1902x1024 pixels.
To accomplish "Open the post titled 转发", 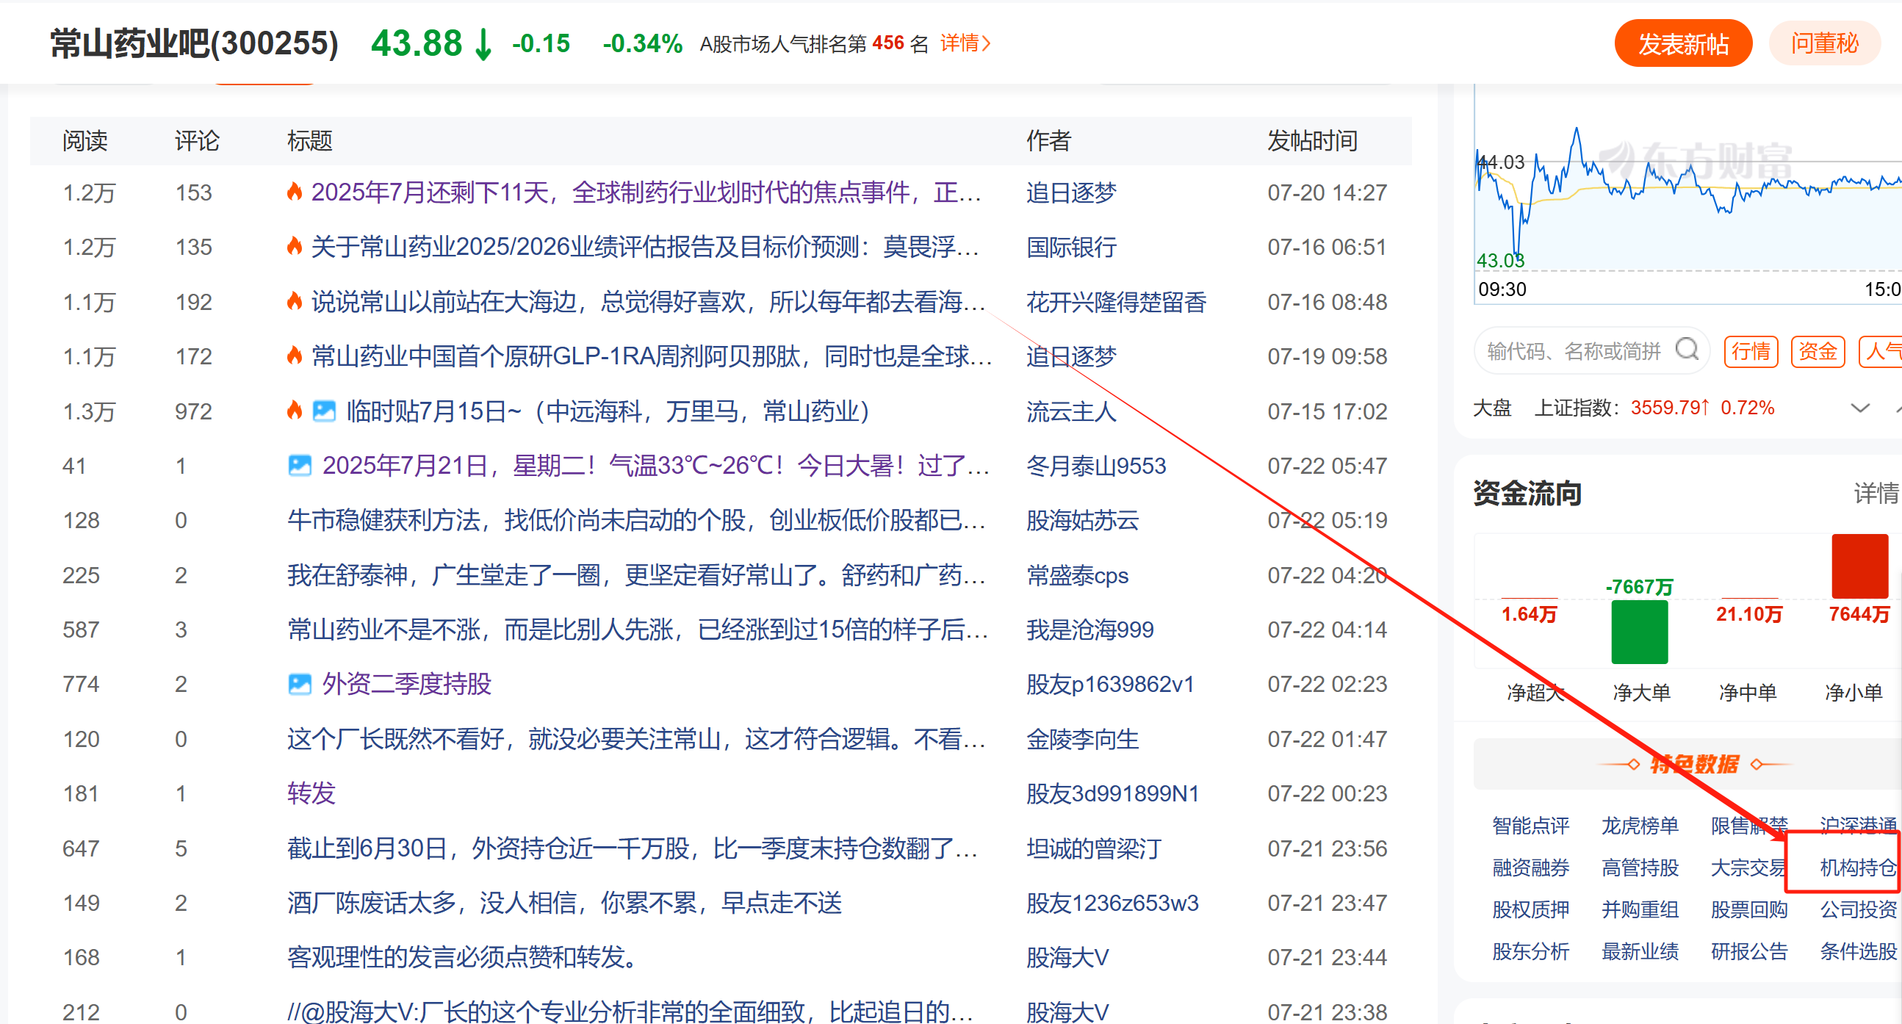I will point(311,793).
